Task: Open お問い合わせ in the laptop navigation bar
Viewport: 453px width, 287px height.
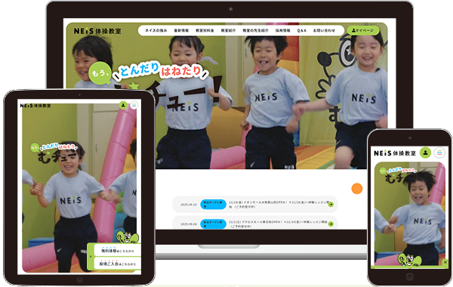Action: coord(324,30)
